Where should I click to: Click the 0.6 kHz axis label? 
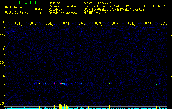point(2,104)
